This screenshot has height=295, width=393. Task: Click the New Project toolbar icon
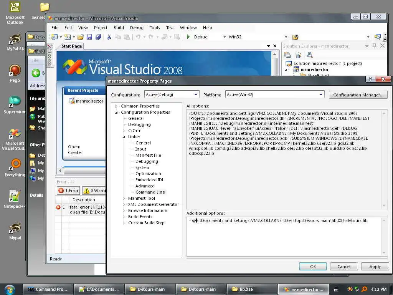click(54, 37)
